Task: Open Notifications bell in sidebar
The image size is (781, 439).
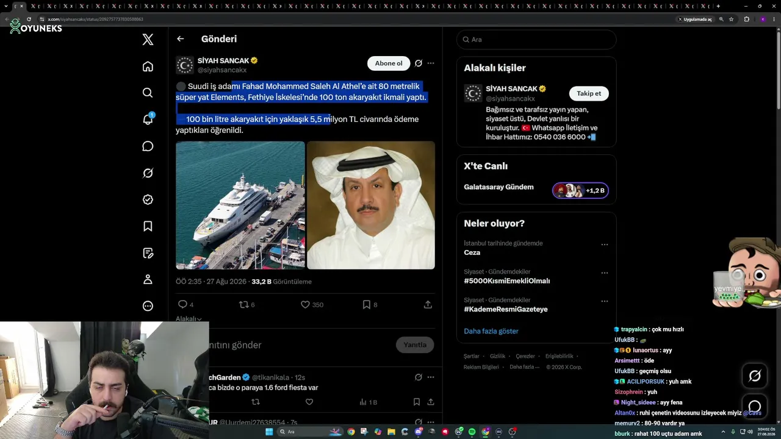Action: (148, 119)
